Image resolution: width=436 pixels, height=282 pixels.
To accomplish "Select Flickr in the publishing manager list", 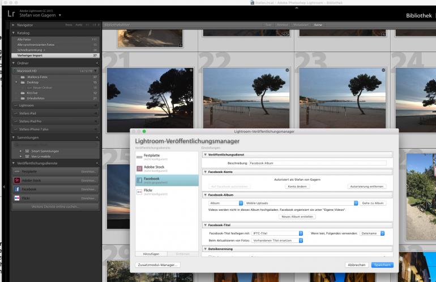I will click(x=167, y=192).
